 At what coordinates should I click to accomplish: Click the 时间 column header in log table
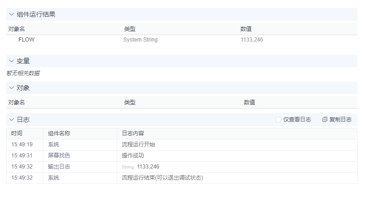tap(17, 133)
